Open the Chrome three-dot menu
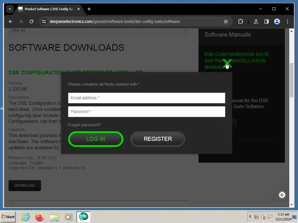 pyautogui.click(x=287, y=21)
